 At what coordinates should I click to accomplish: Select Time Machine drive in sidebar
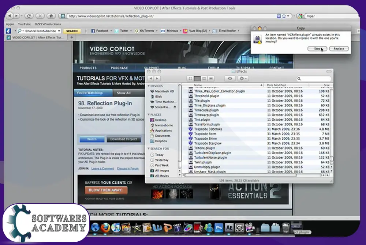pyautogui.click(x=163, y=102)
